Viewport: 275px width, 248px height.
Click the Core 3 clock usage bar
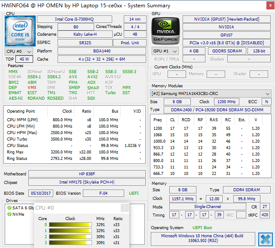click(70, 242)
